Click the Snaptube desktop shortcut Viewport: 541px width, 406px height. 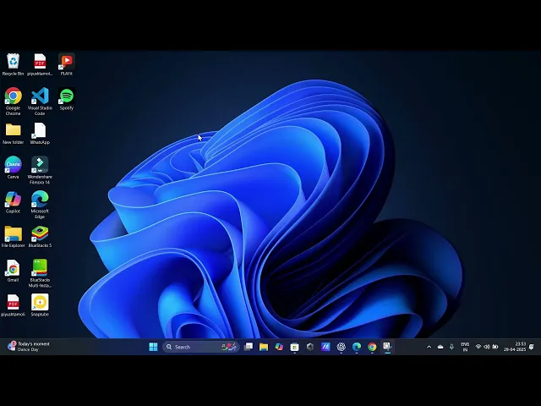coord(40,302)
